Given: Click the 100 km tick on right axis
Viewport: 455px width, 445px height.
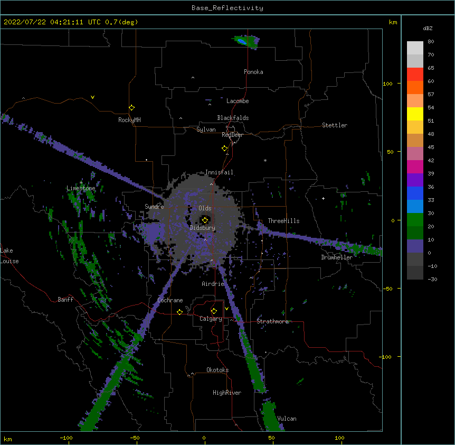Looking at the screenshot, I should coord(387,84).
